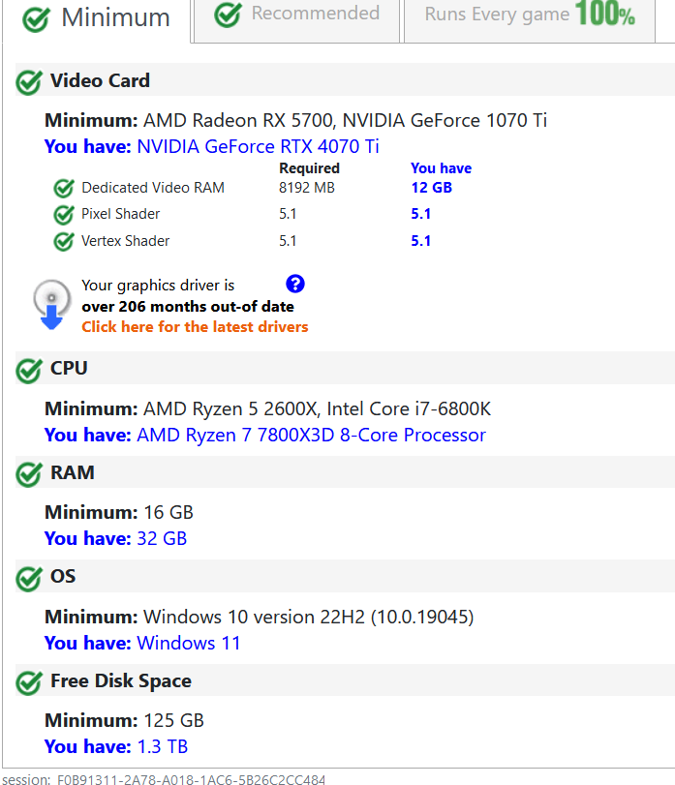Open the Runs Every game 100% tab
Screen dimensions: 675x785
pyautogui.click(x=530, y=19)
